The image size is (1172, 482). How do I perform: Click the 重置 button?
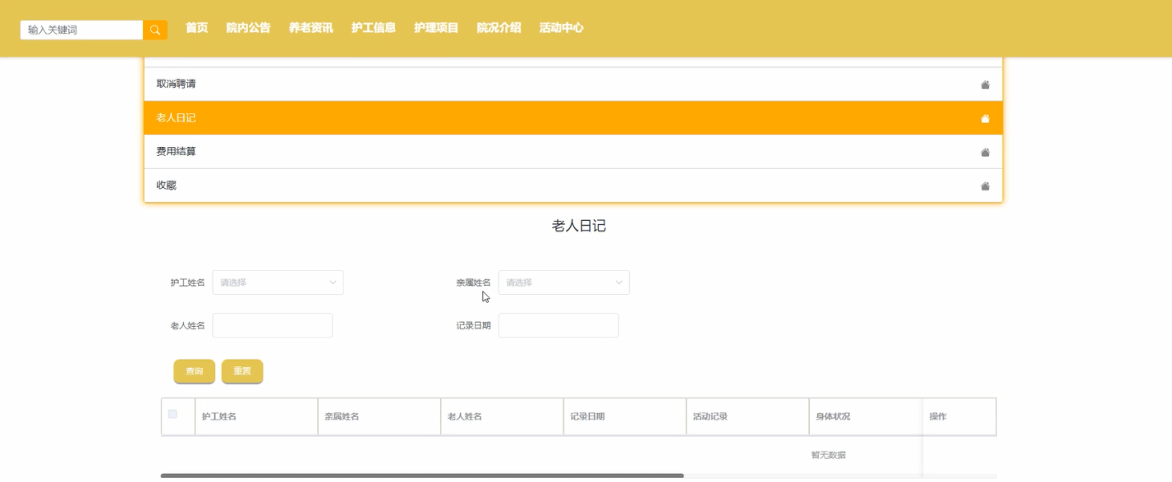point(242,371)
